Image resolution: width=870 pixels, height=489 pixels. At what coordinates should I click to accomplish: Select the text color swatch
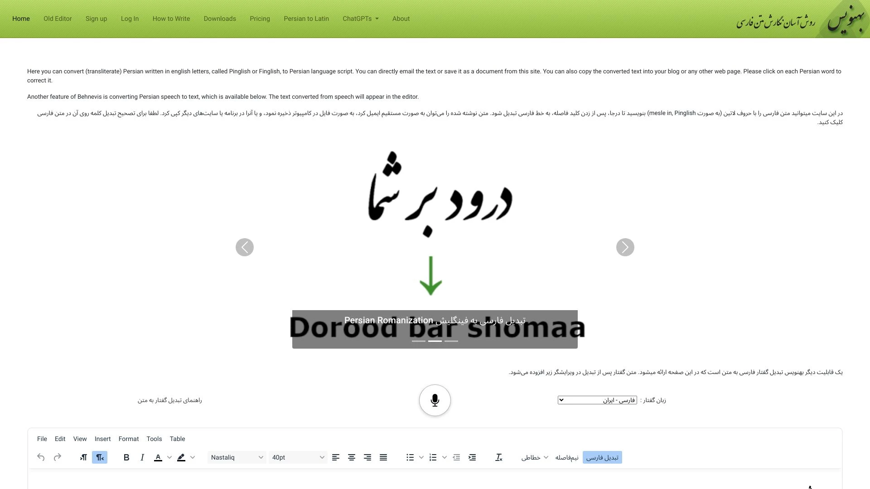tap(158, 457)
